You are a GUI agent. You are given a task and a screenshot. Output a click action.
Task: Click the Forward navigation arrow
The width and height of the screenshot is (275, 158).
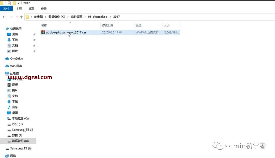[11, 17]
